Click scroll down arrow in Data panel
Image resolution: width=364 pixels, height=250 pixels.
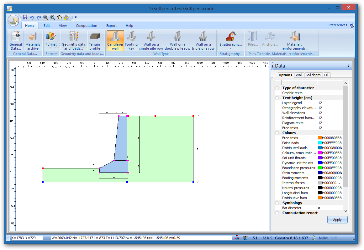pos(346,211)
